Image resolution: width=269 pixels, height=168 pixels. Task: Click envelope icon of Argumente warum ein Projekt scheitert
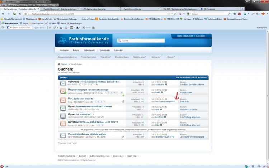click(x=63, y=108)
